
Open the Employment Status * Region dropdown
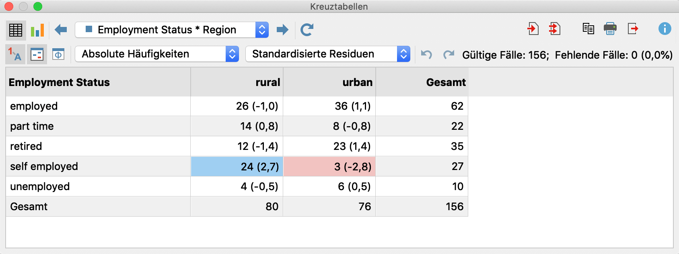pos(172,30)
